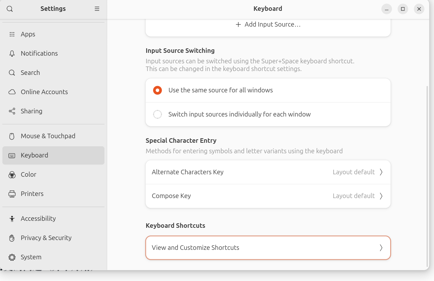Expand the Compose Key chevron
Image resolution: width=434 pixels, height=281 pixels.
[381, 196]
